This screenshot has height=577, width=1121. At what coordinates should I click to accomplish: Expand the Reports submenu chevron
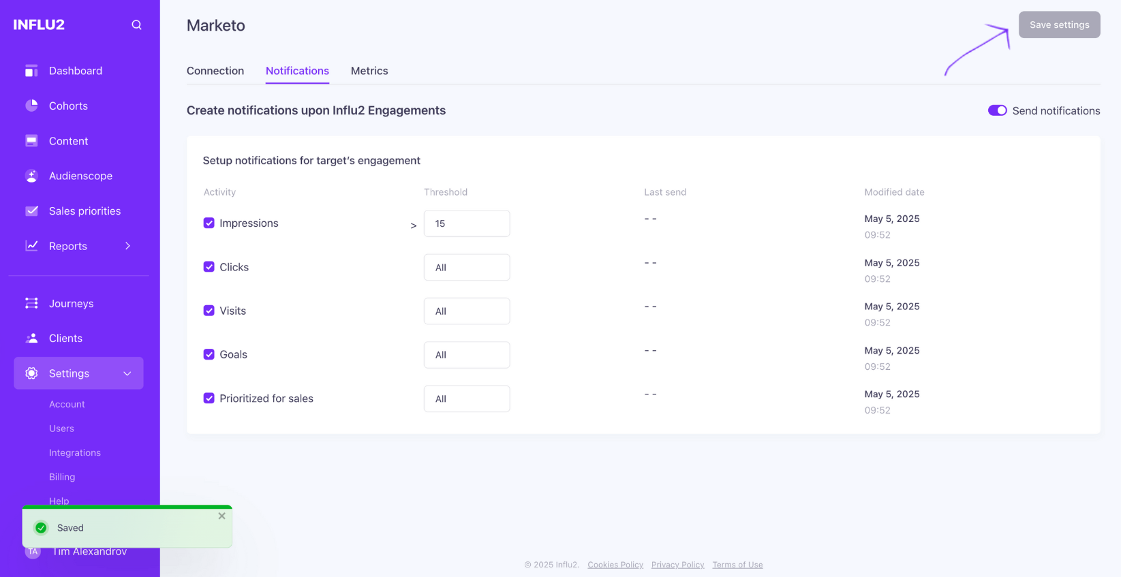pos(127,246)
